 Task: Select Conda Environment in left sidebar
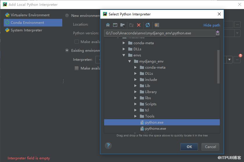point(33,23)
